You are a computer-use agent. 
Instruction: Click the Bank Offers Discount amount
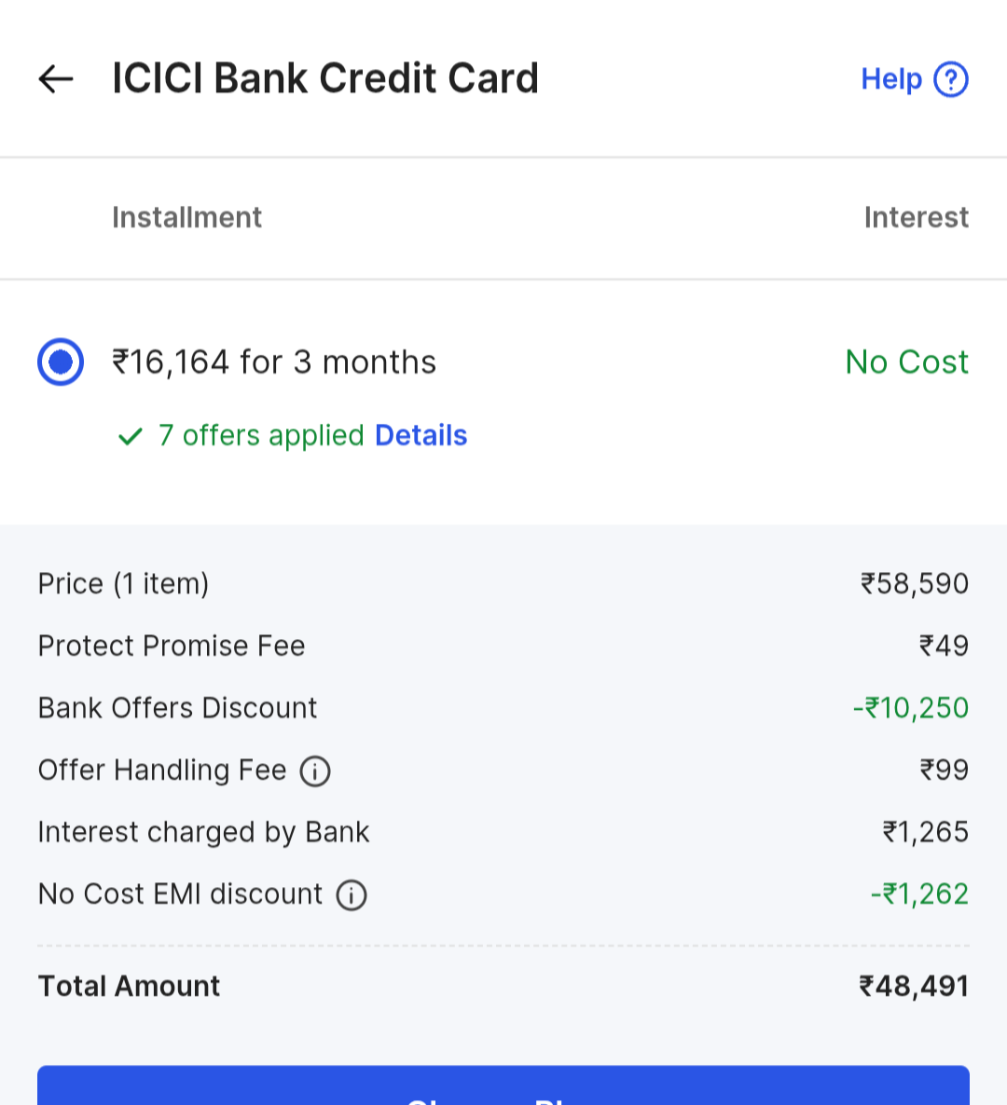(x=911, y=708)
